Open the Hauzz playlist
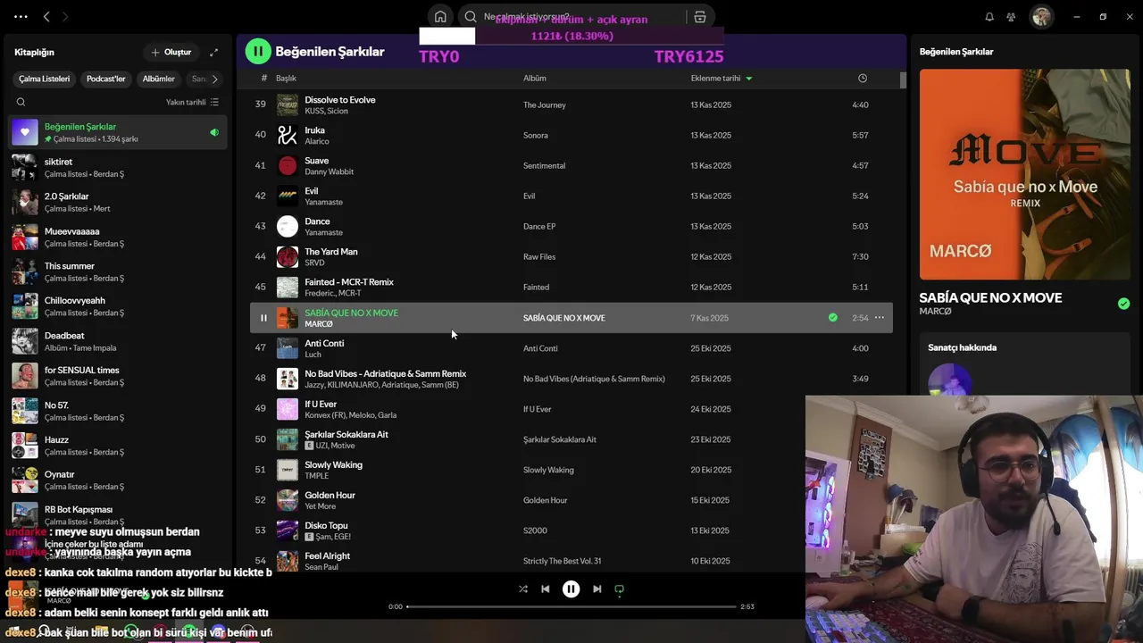 (x=116, y=446)
